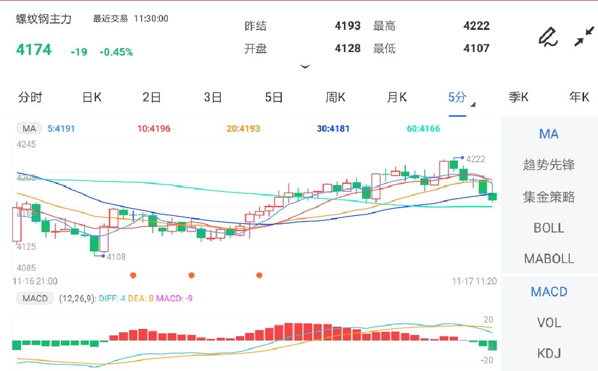
Task: Select the 趋势先锋 indicator
Action: [x=549, y=164]
